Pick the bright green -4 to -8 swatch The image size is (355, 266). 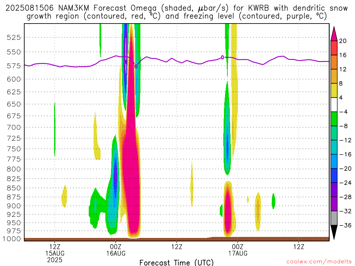pyautogui.click(x=334, y=119)
